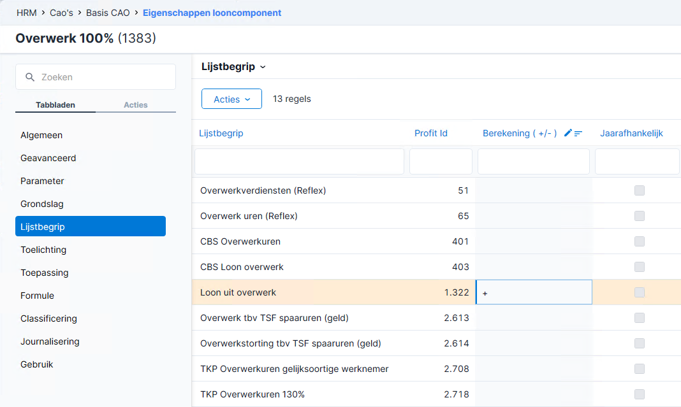Open the Lijstbegrip heading dropdown chevron
This screenshot has height=407, width=681.
click(263, 68)
